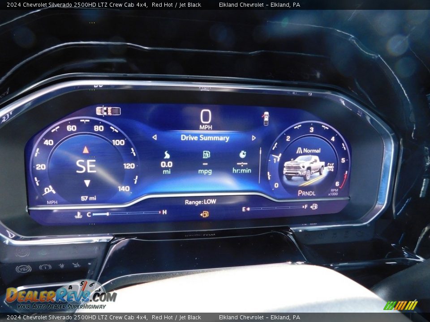The height and width of the screenshot is (322, 430).
Task: Tap the orange up triangle above SE
Action: point(86,149)
